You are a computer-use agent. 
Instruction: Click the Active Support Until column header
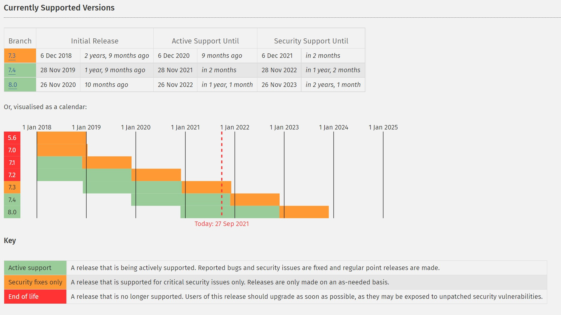[x=205, y=41]
